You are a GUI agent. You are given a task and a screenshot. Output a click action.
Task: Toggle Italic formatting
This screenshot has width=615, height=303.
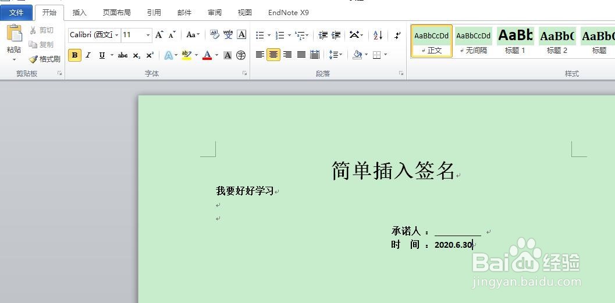[x=88, y=55]
